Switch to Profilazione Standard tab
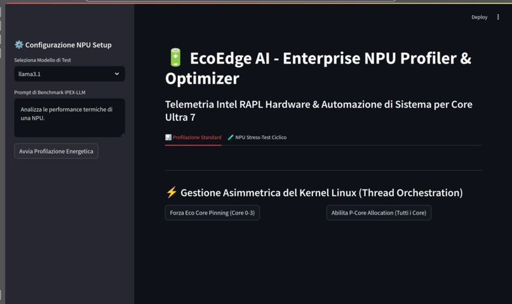This screenshot has width=512, height=304. point(193,137)
